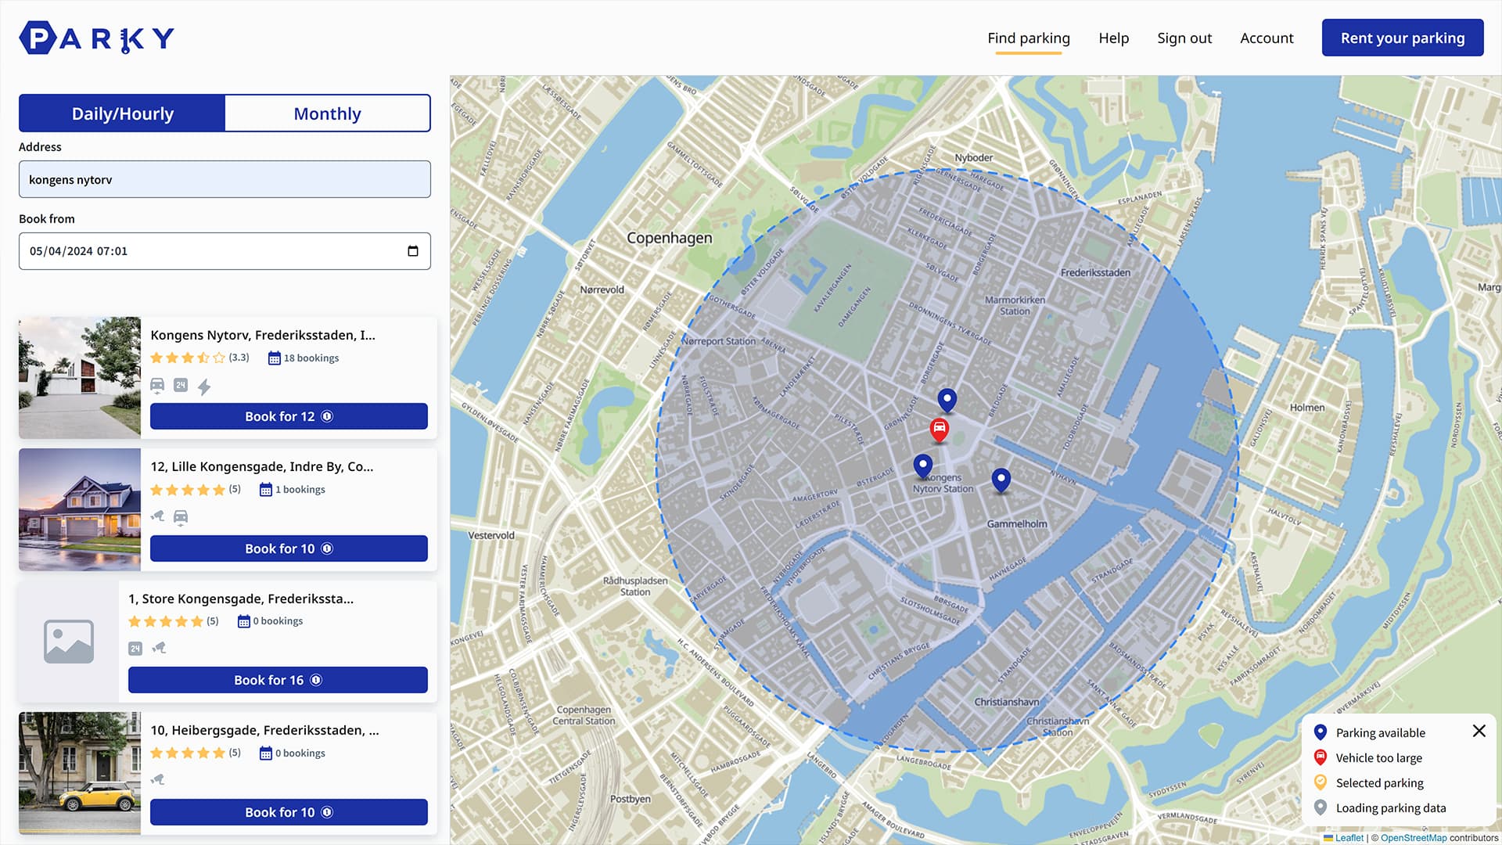Focus the Address input field
Viewport: 1502px width, 845px height.
(x=225, y=179)
